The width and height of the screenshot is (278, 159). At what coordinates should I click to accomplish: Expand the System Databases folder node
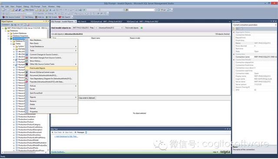point(8,33)
